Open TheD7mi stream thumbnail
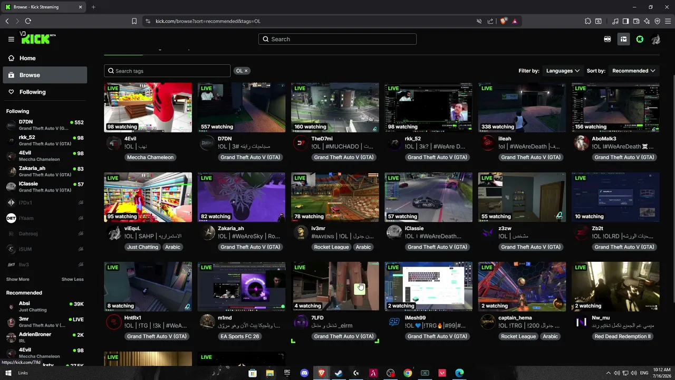Image resolution: width=675 pixels, height=380 pixels. [x=335, y=107]
